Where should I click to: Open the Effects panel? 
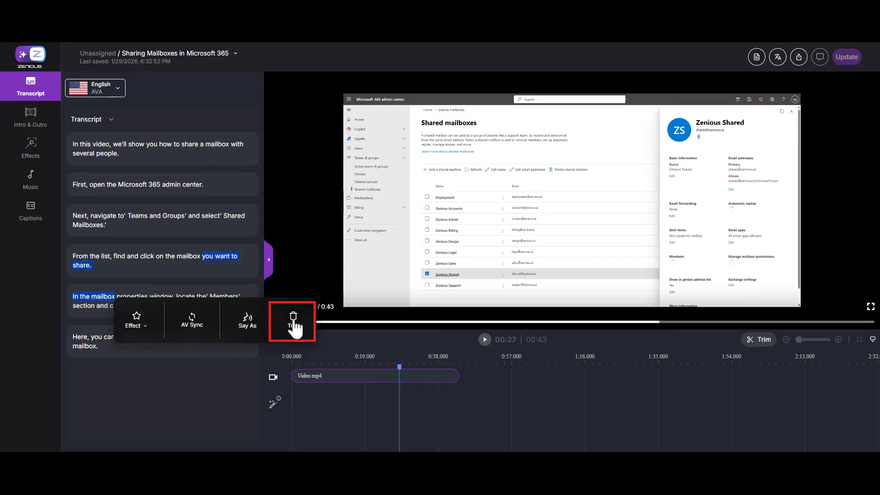point(30,148)
